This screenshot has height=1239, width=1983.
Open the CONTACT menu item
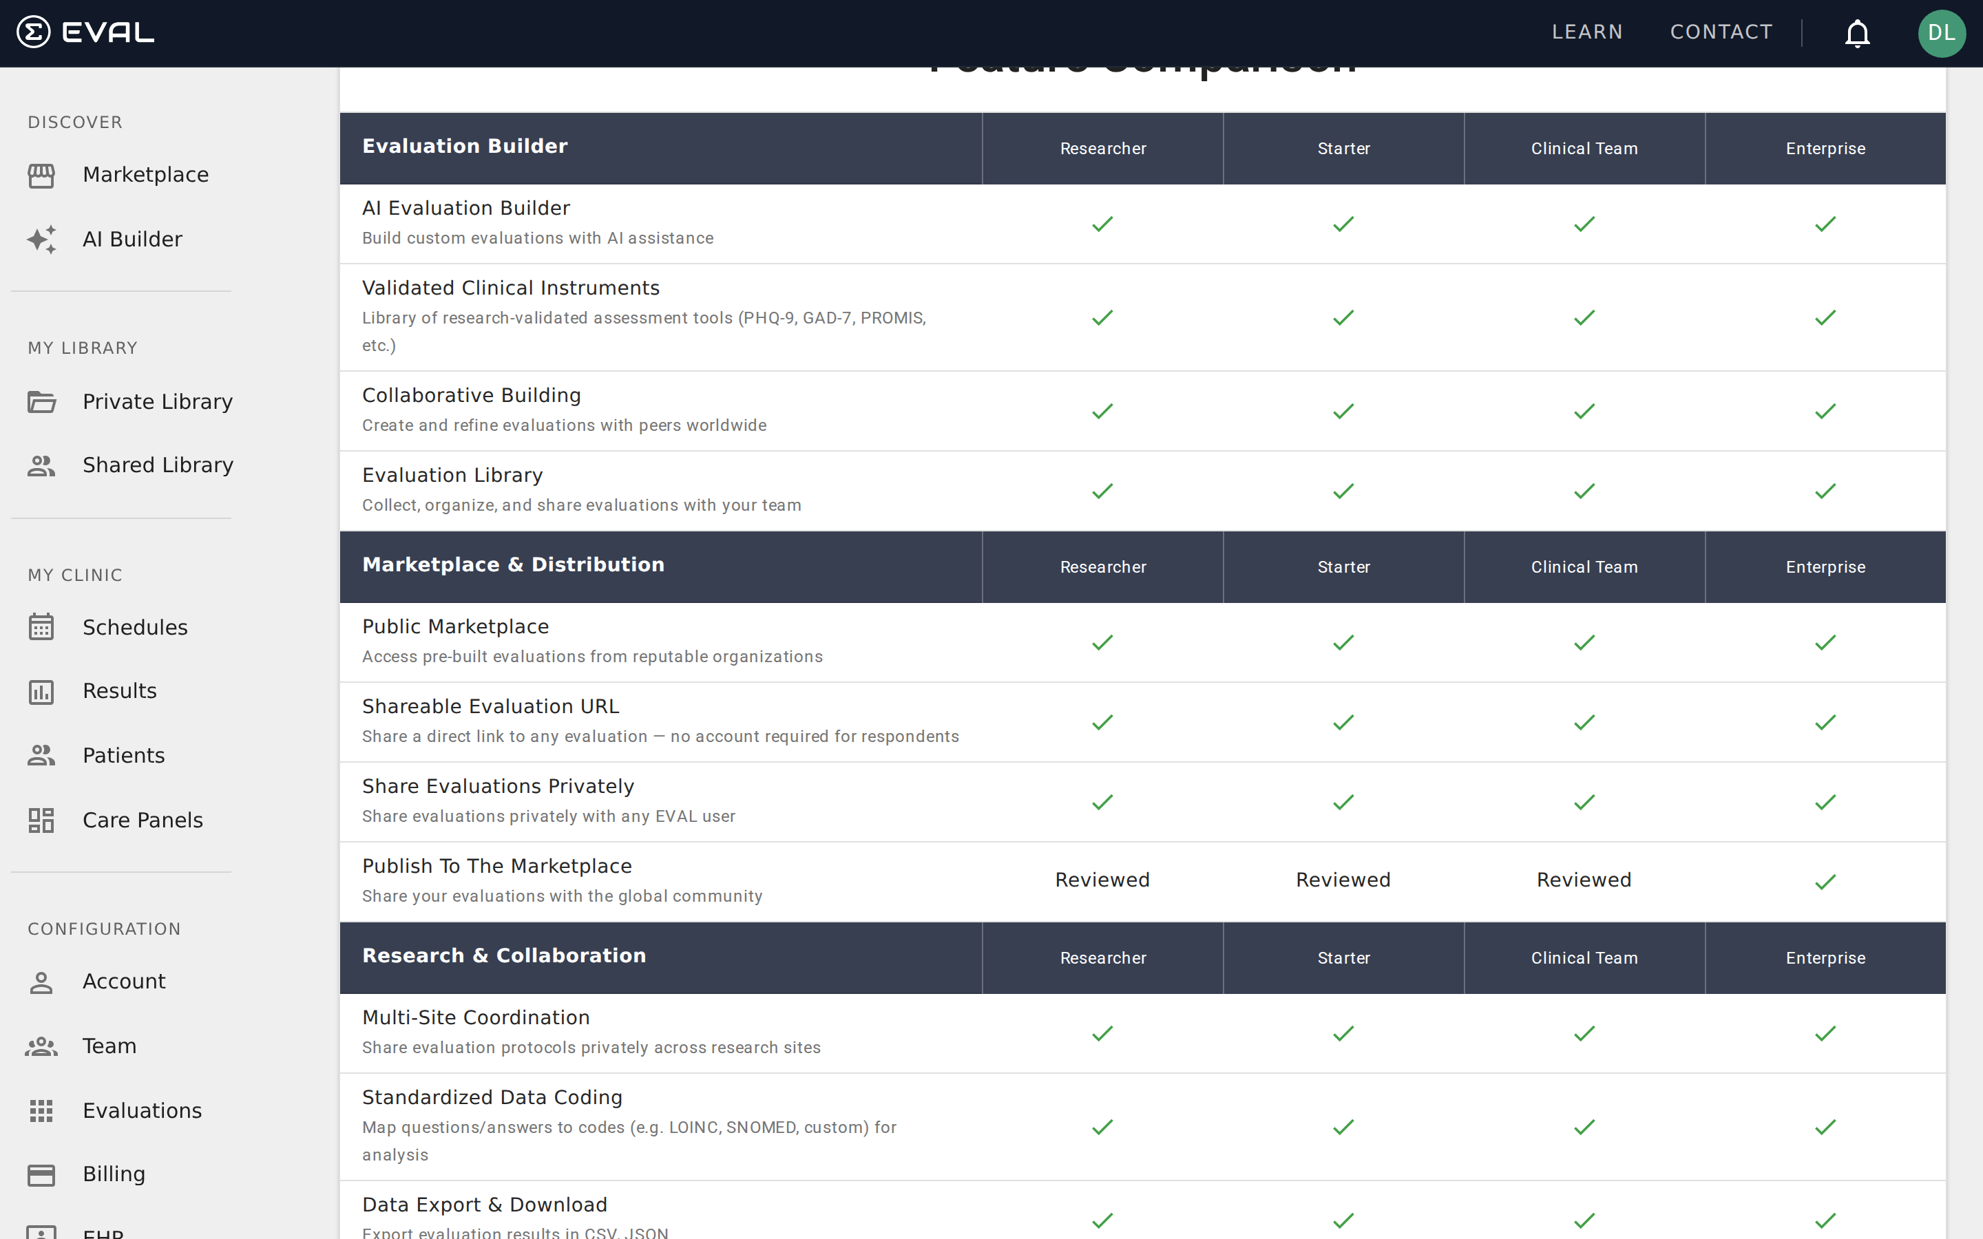pyautogui.click(x=1721, y=32)
